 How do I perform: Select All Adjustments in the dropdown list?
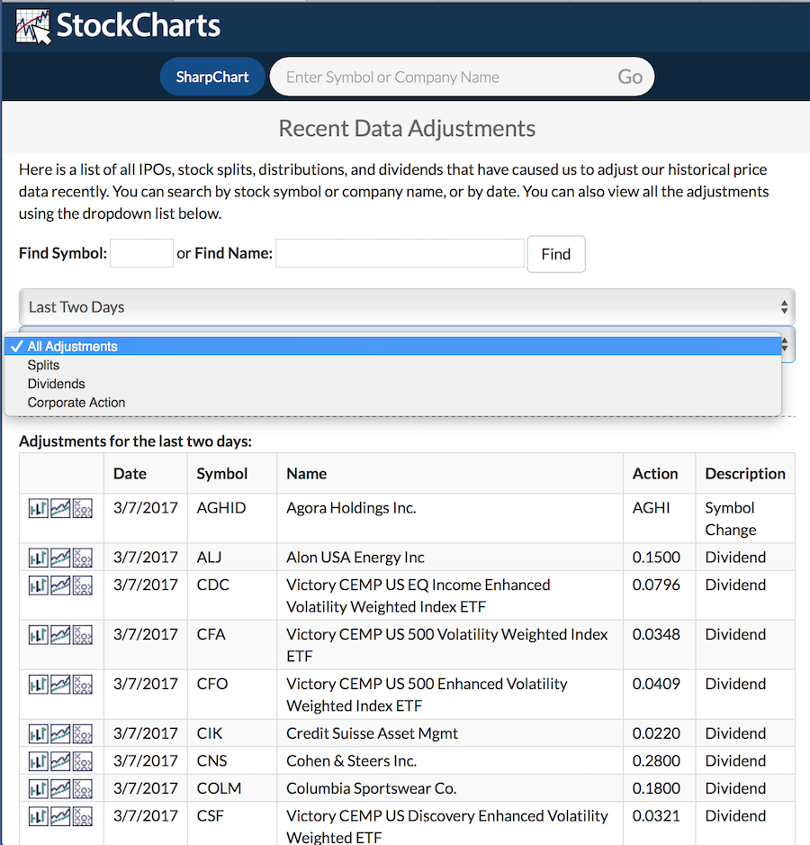tap(72, 346)
